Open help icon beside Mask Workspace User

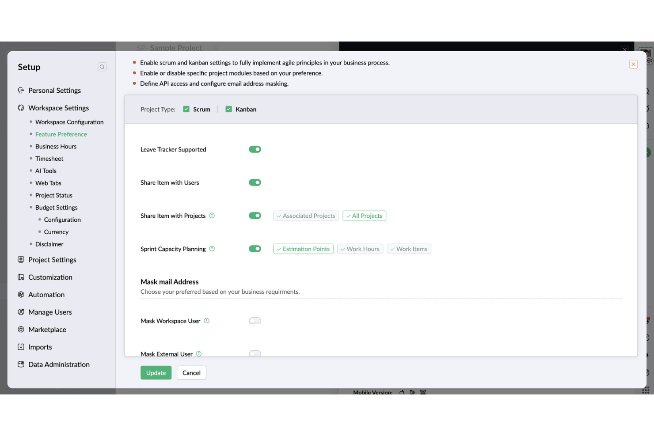coord(206,321)
